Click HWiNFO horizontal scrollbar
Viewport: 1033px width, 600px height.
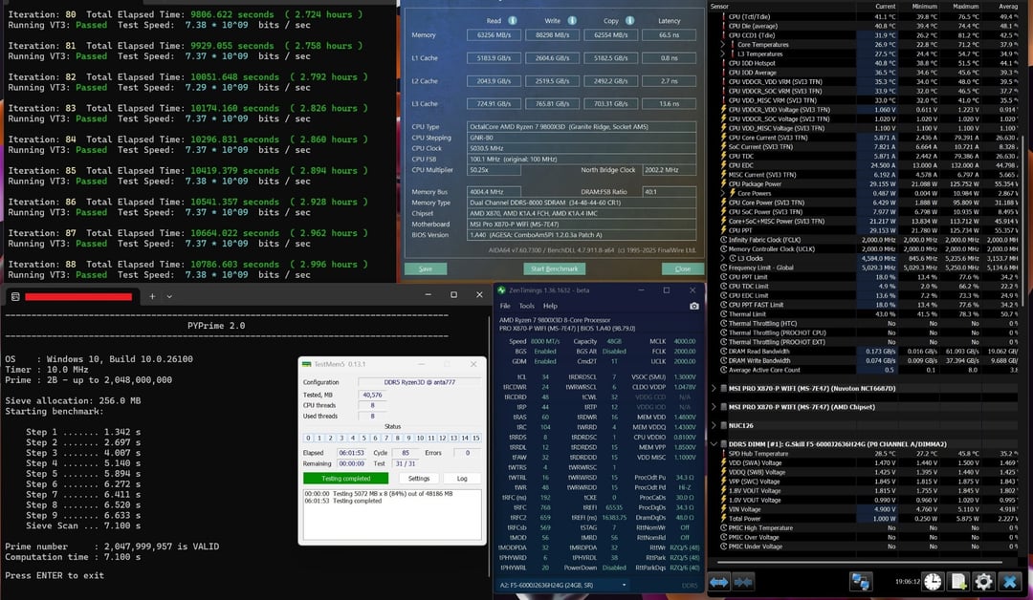[860, 563]
